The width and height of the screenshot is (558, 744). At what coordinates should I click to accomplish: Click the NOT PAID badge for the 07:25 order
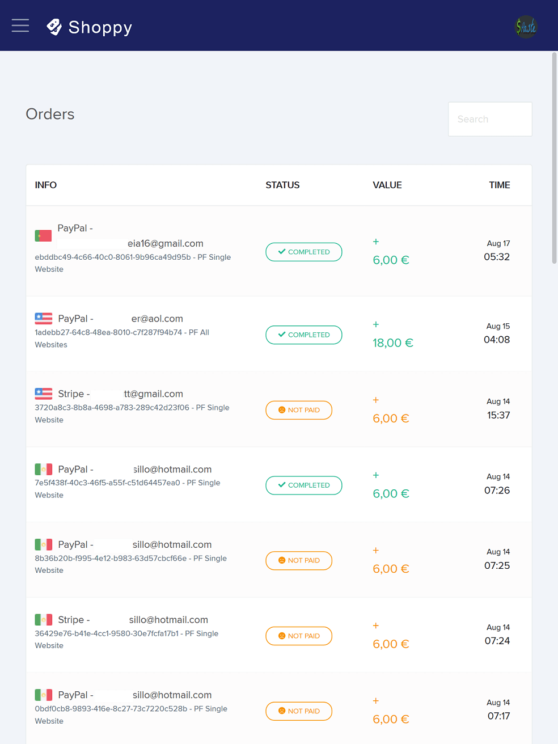(299, 560)
